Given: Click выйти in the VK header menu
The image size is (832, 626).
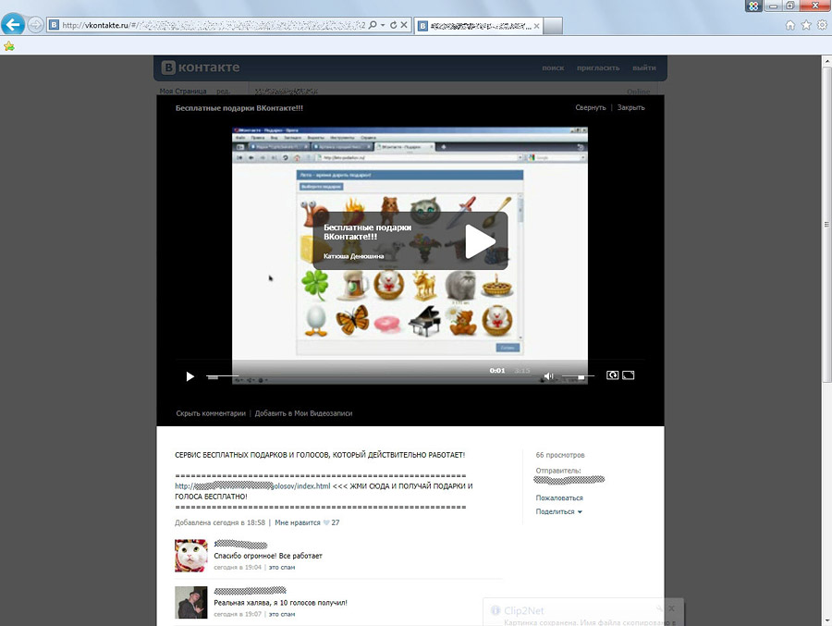Looking at the screenshot, I should 644,68.
